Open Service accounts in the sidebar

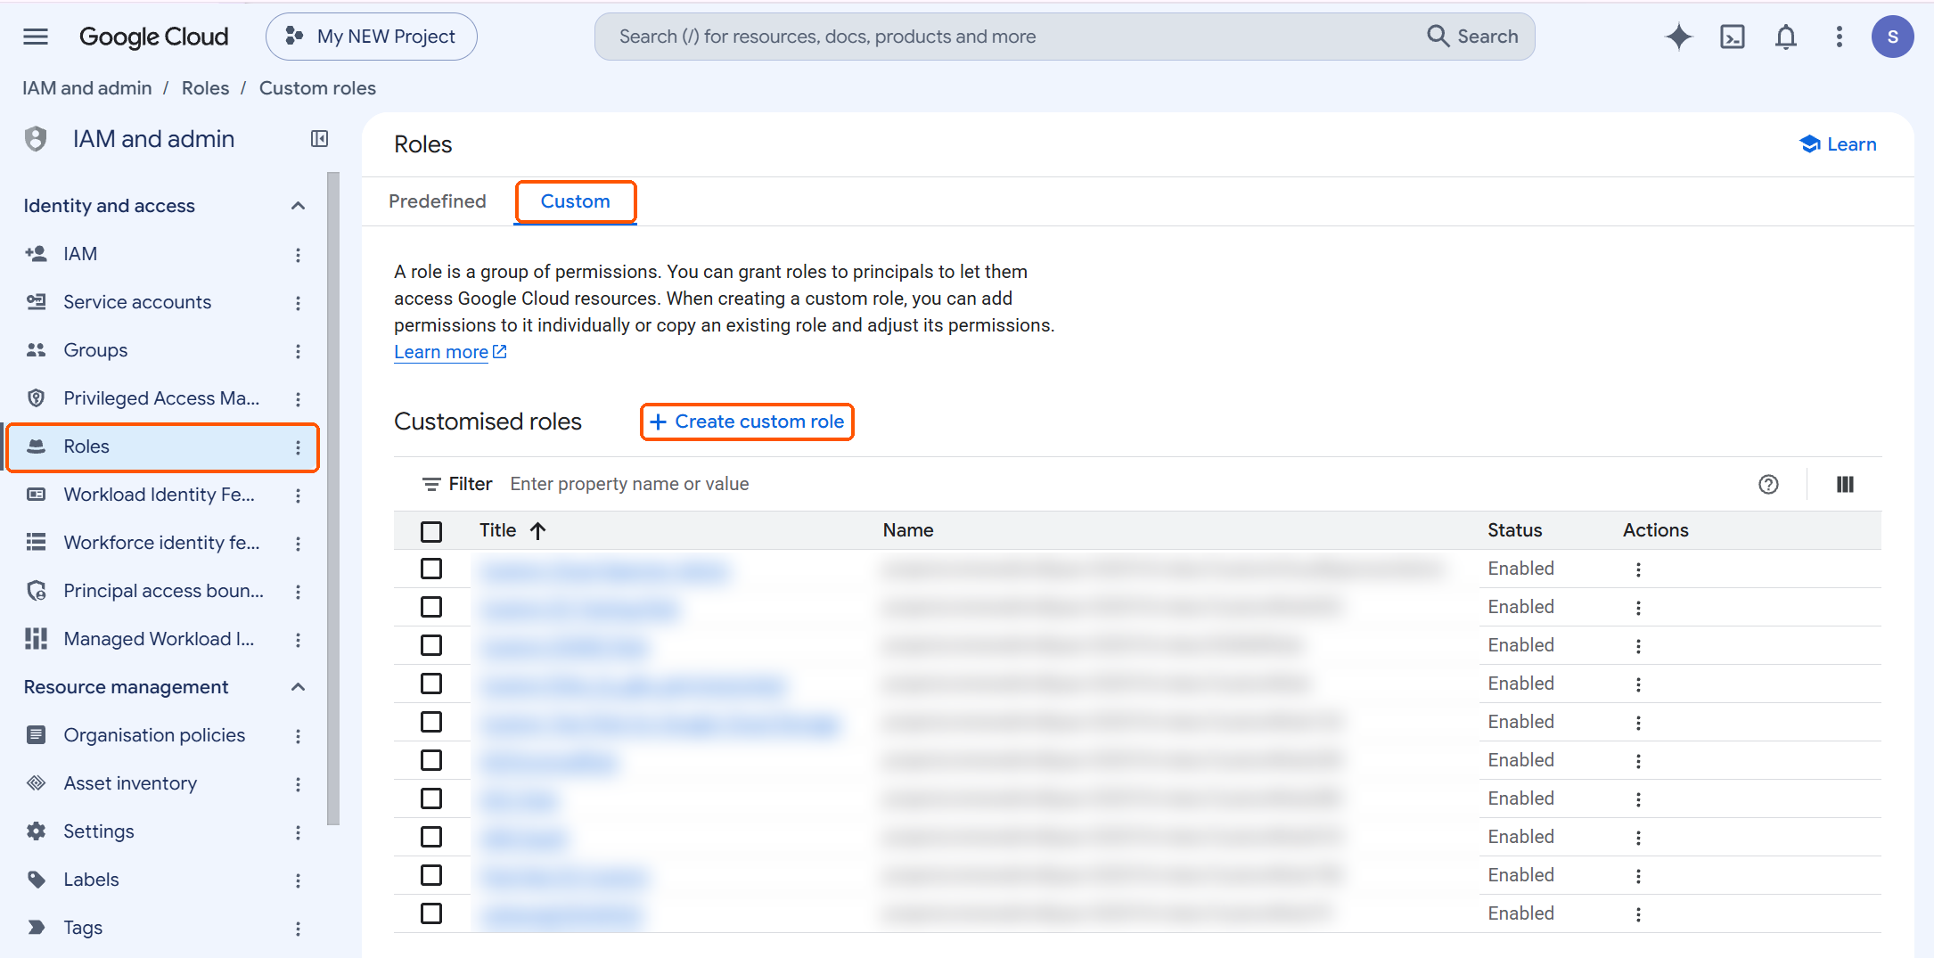coord(137,302)
